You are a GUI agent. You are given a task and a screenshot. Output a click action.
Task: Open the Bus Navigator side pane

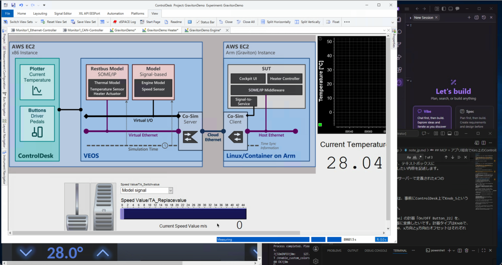pos(4,104)
